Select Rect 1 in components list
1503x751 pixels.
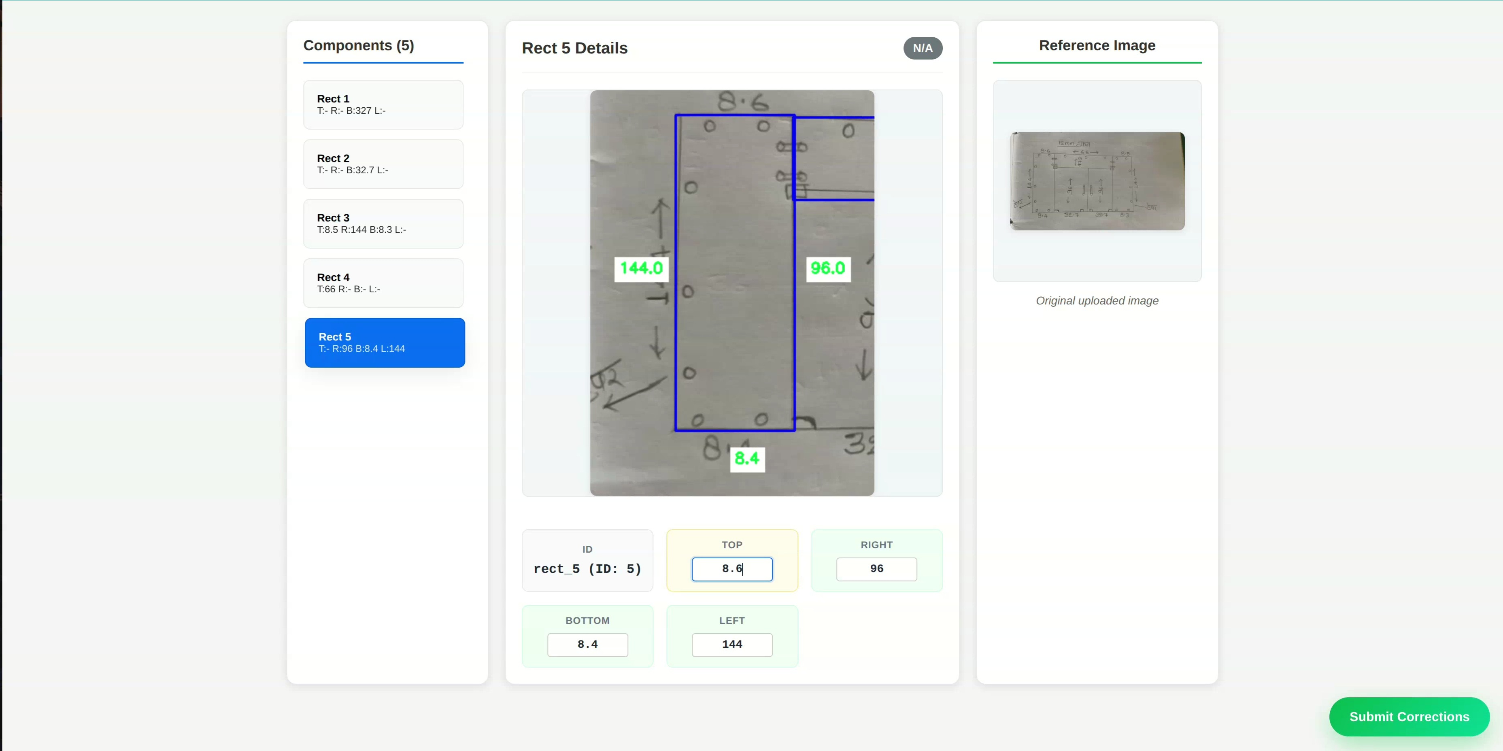click(x=383, y=104)
